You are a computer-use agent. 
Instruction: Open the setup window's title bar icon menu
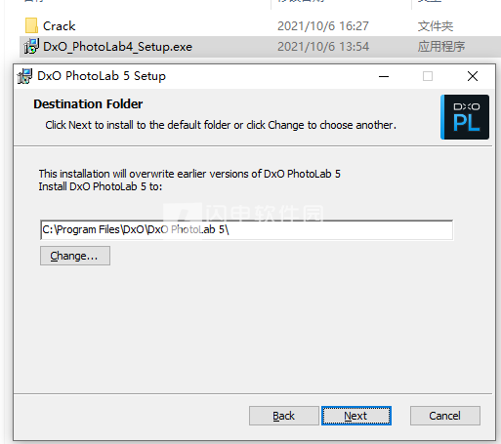(24, 76)
